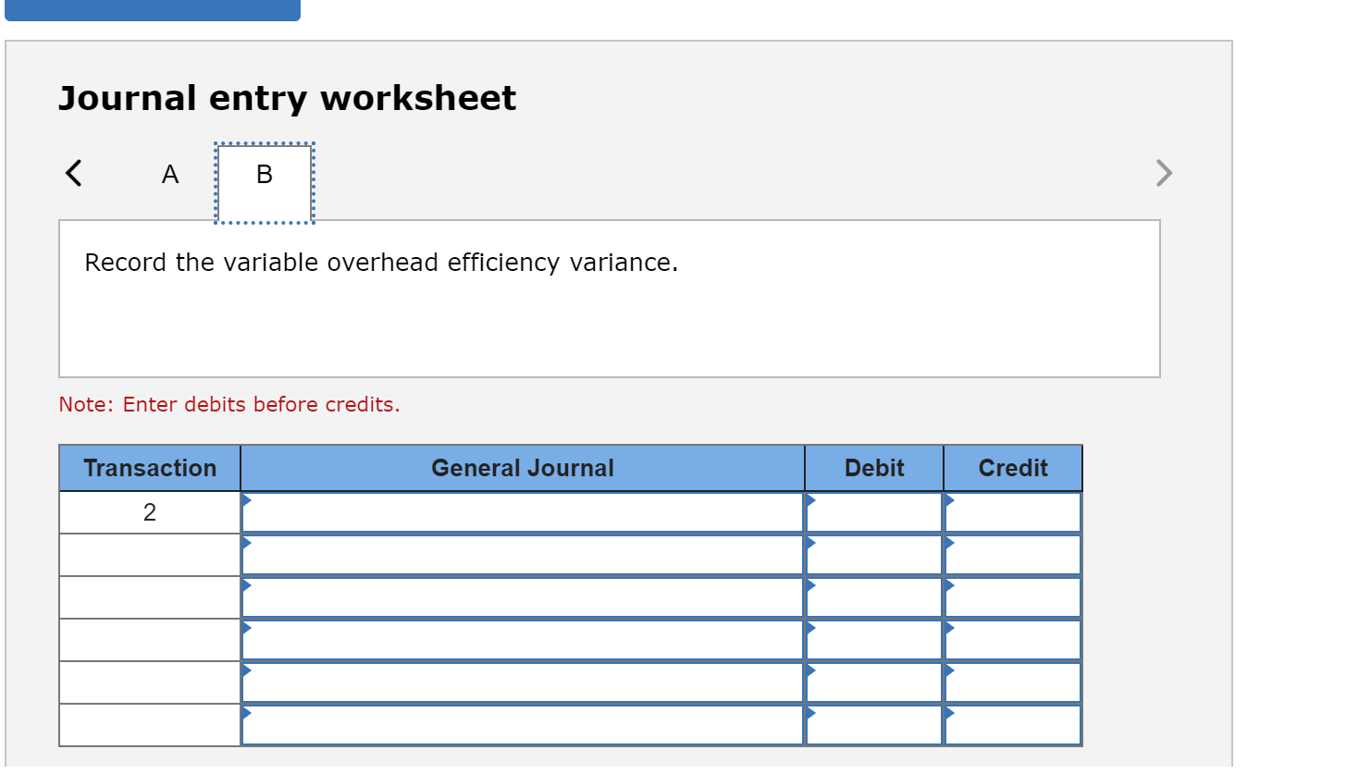Click Credit field in fourth row
The image size is (1371, 774).
pyautogui.click(x=1013, y=640)
